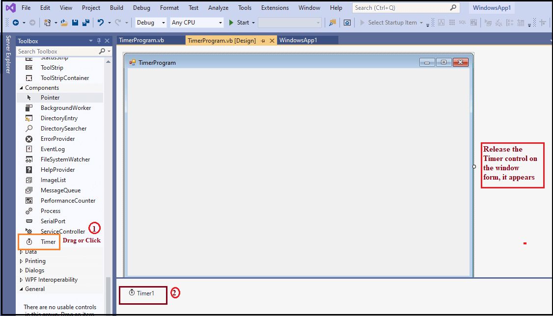Screen dimensions: 553x316
Task: Open the Extensions menu
Action: [x=275, y=8]
